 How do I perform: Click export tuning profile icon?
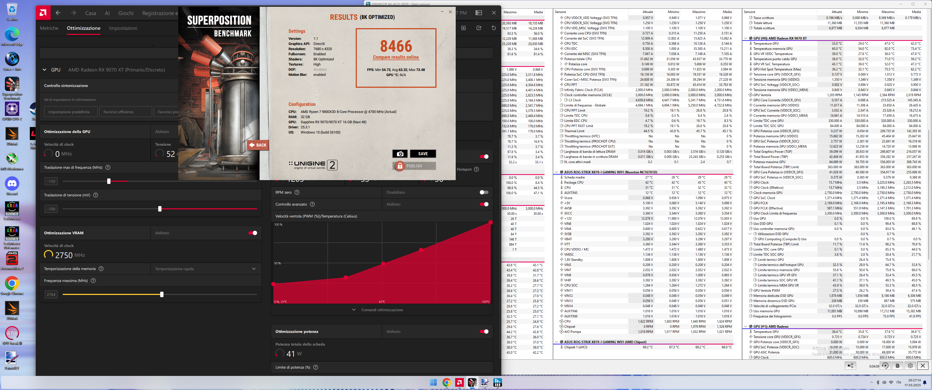tap(479, 28)
